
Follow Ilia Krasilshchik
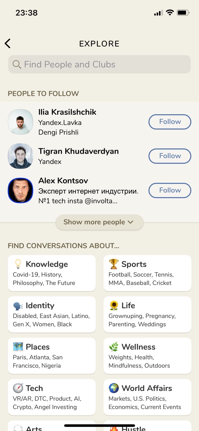click(x=170, y=122)
